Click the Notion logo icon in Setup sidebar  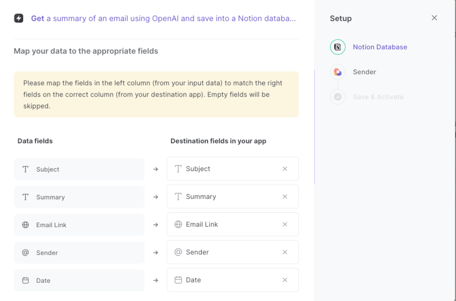(x=337, y=47)
